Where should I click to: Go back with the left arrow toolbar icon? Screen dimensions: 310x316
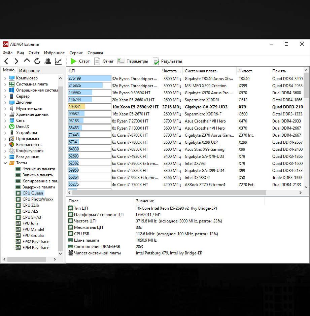pos(6,61)
